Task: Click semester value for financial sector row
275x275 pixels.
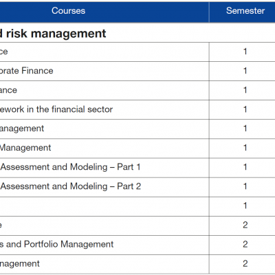Action: click(245, 109)
